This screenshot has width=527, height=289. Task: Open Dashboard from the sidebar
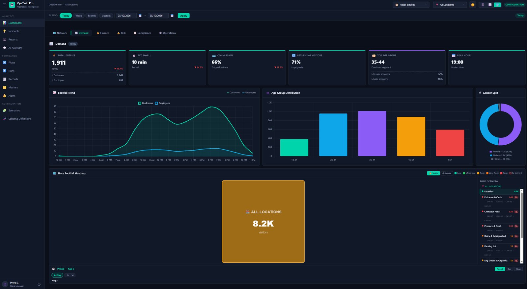point(22,23)
